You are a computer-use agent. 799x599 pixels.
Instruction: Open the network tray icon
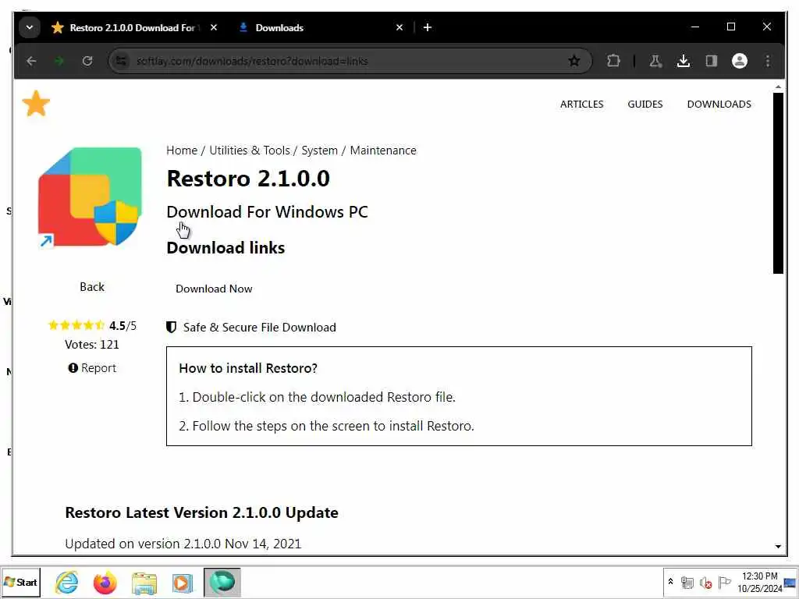pyautogui.click(x=687, y=582)
